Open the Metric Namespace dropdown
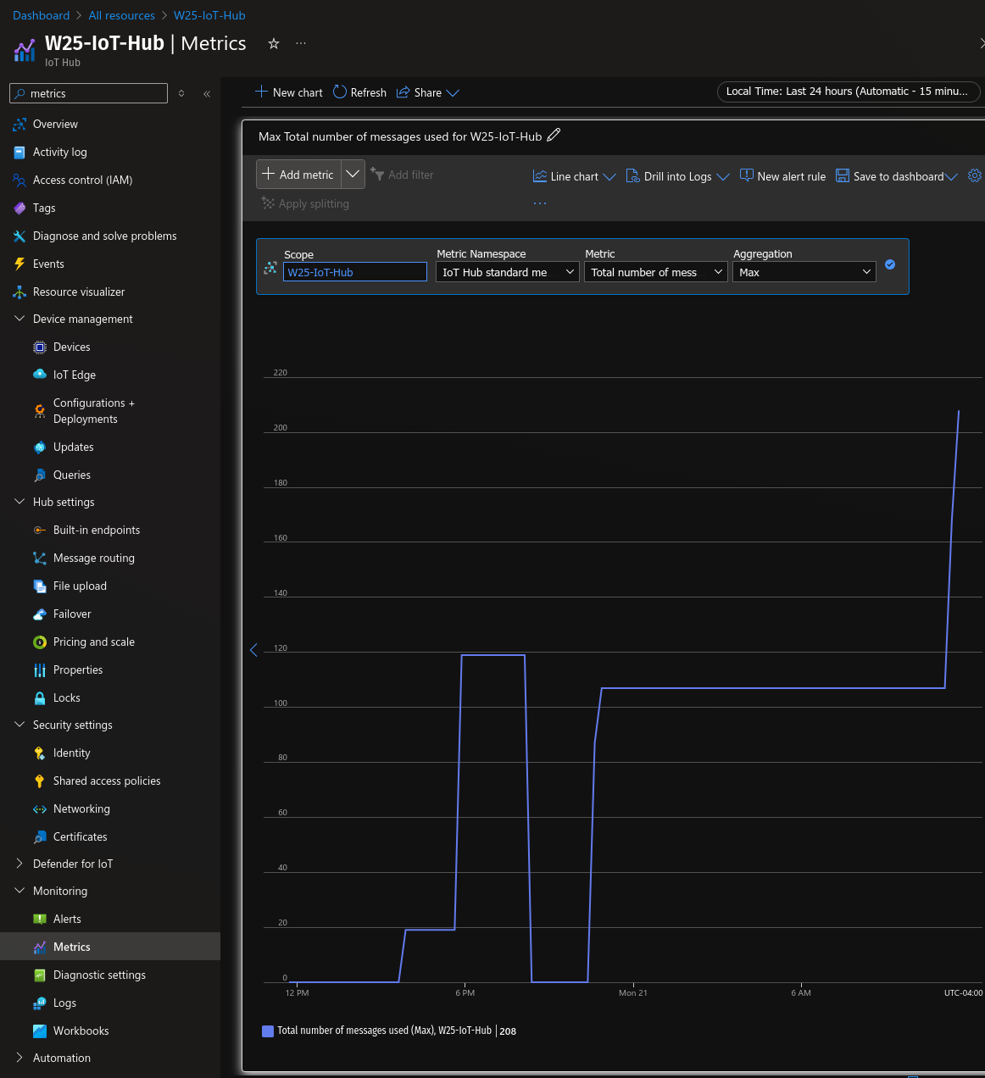Image resolution: width=985 pixels, height=1078 pixels. click(x=508, y=272)
